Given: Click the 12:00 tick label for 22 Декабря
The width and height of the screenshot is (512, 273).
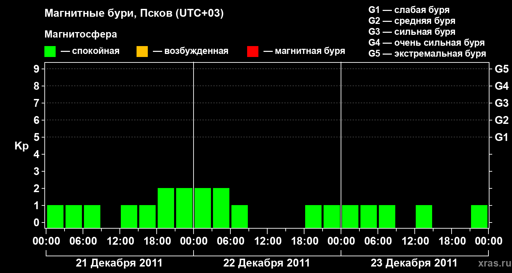Looking at the screenshot, I should [x=267, y=241].
